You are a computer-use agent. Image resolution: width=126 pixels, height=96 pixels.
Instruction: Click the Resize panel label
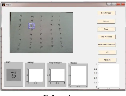point(74,63)
